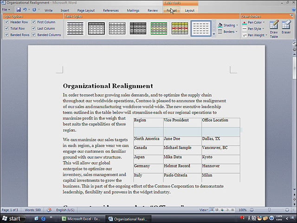The width and height of the screenshot is (297, 223).
Task: Open the Page Layout tab
Action: click(86, 11)
